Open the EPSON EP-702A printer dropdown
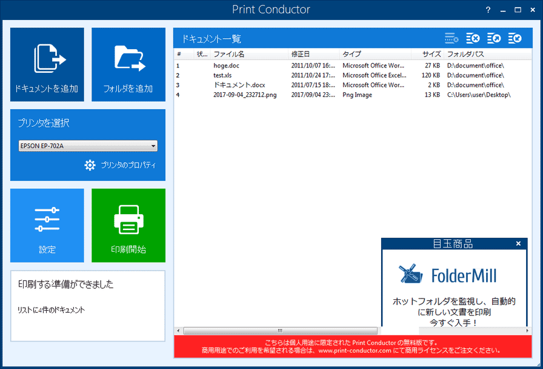The width and height of the screenshot is (543, 369). pos(88,146)
